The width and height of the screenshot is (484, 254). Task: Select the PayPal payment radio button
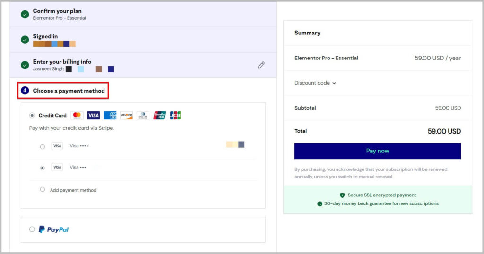tap(32, 229)
